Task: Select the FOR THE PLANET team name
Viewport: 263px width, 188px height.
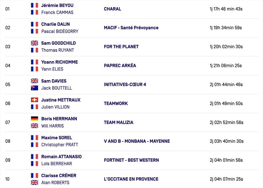Action: [121, 47]
